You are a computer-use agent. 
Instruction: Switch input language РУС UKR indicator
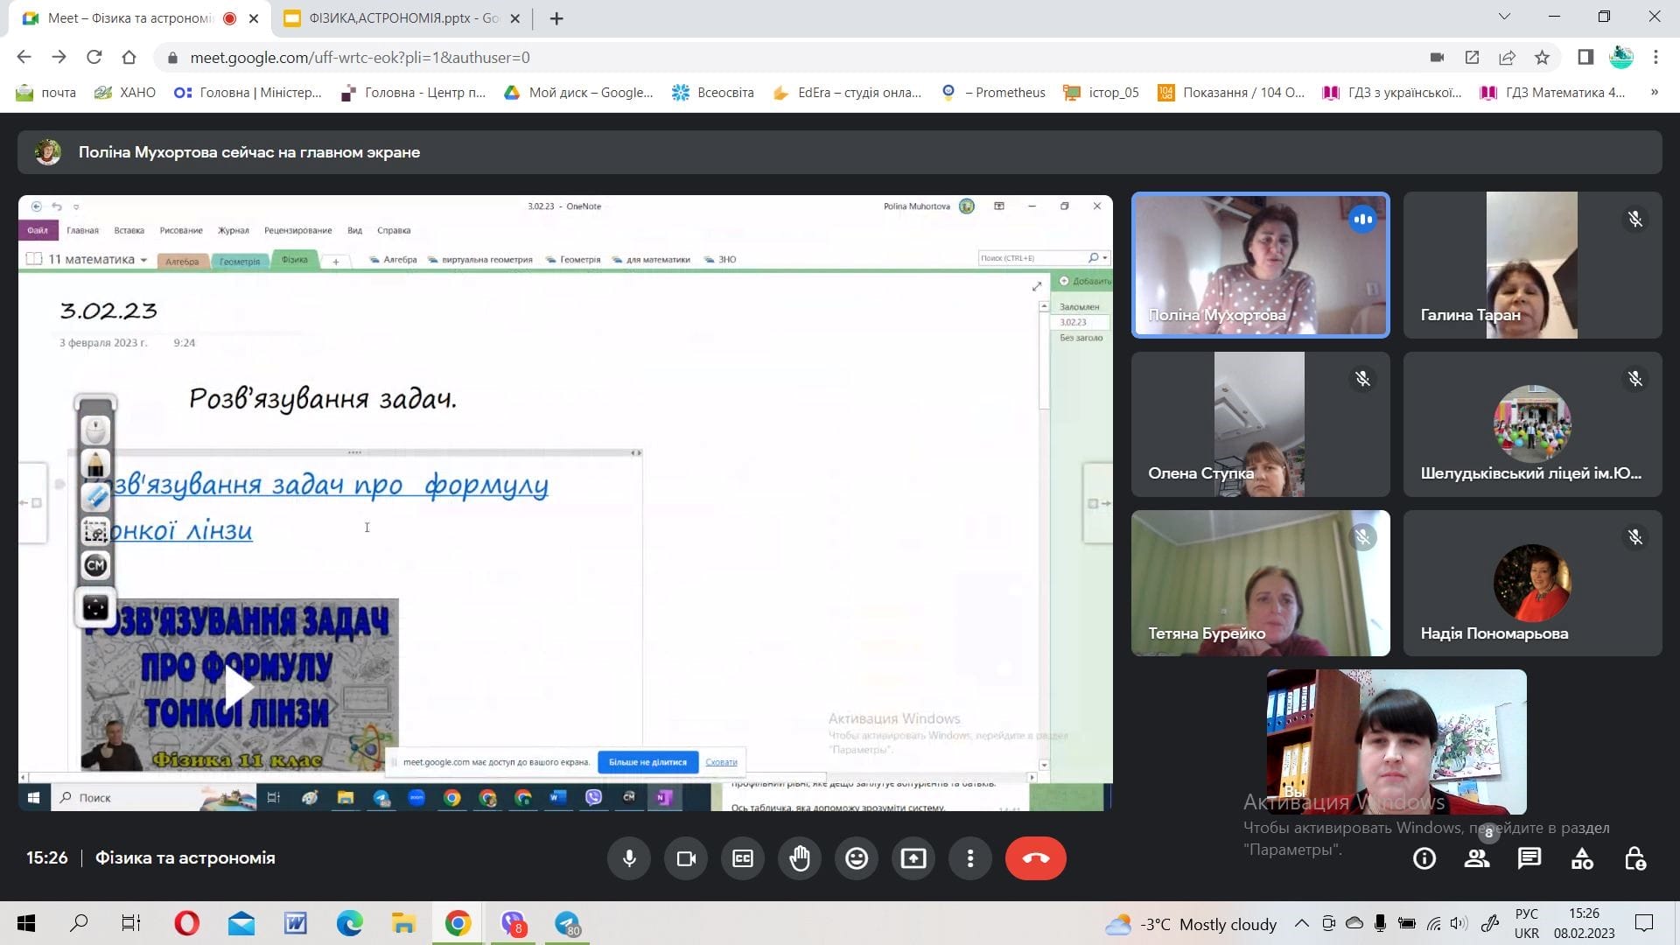tap(1527, 923)
